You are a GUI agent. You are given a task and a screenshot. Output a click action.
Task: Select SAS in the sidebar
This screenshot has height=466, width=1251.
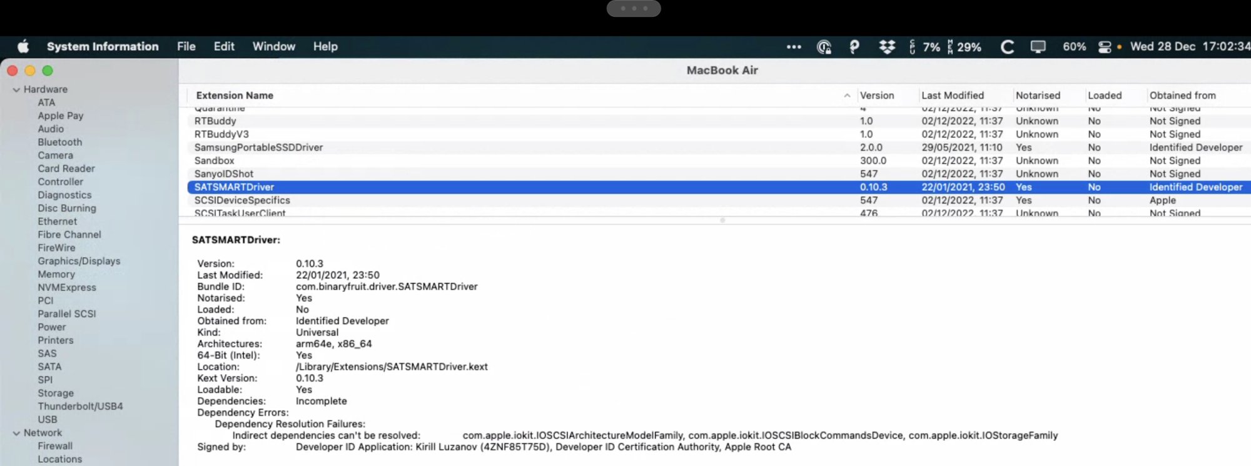click(x=47, y=353)
